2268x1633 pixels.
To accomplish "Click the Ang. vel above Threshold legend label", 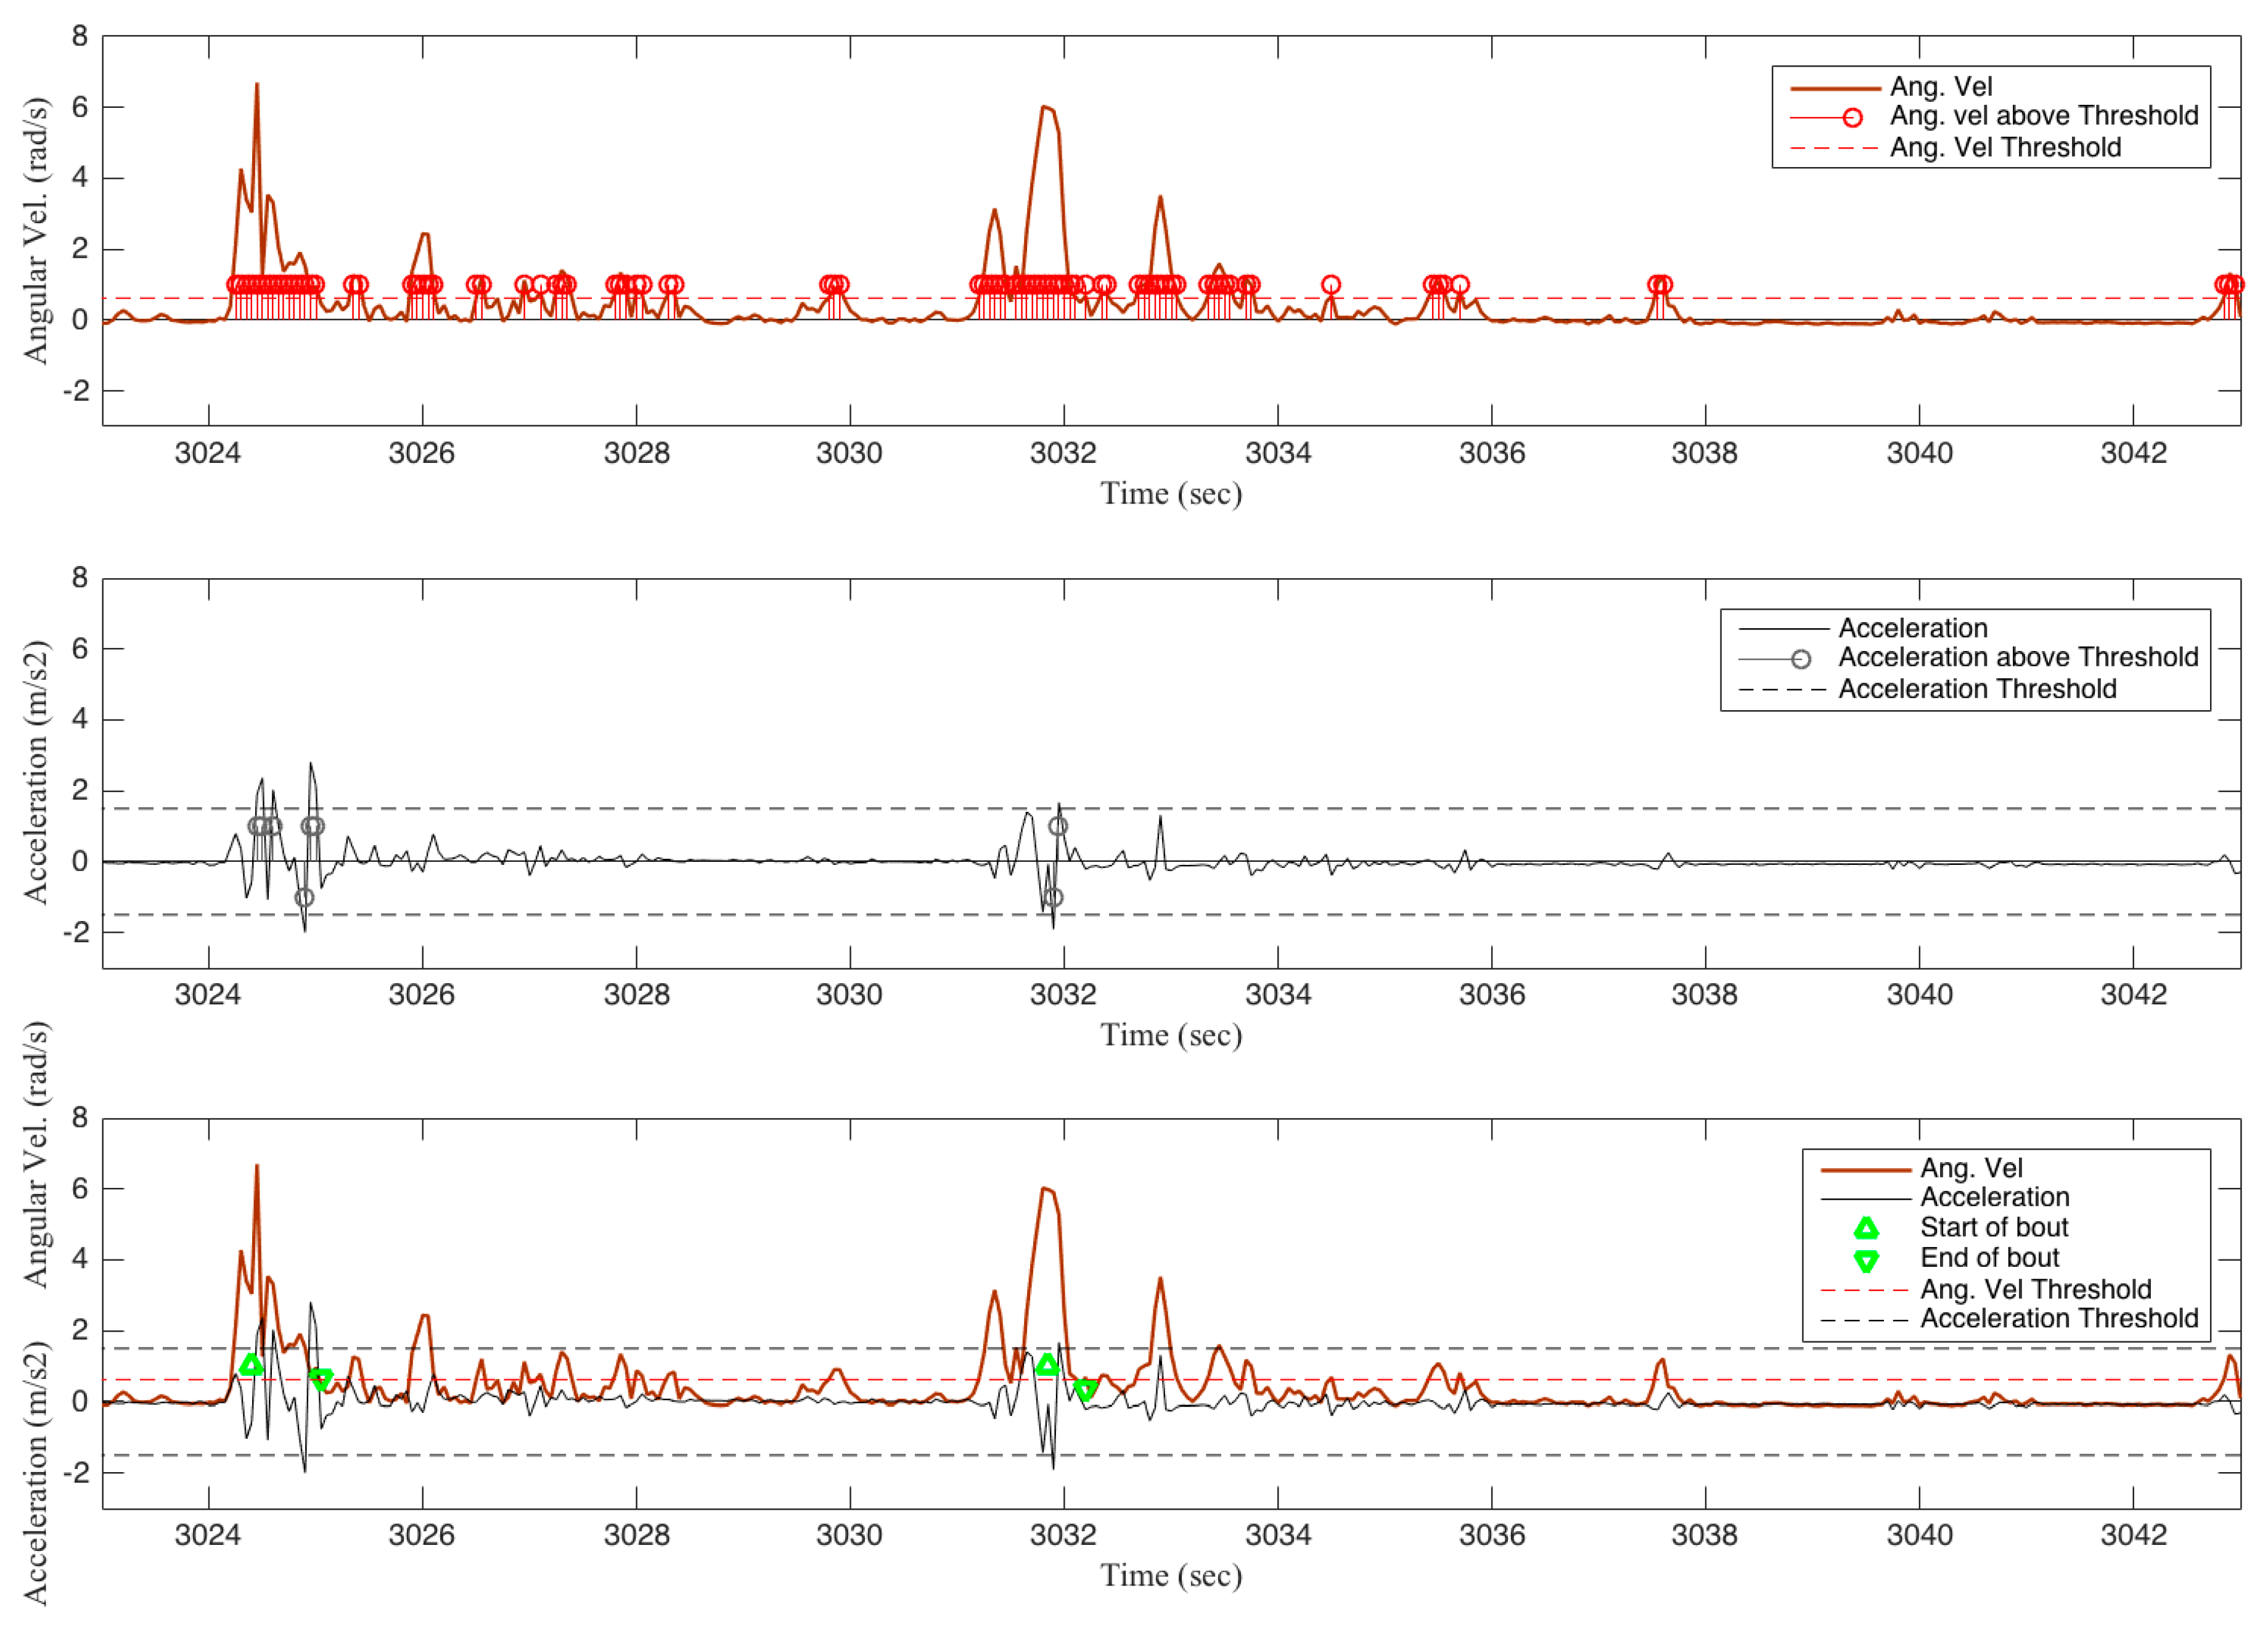I will pyautogui.click(x=2043, y=116).
